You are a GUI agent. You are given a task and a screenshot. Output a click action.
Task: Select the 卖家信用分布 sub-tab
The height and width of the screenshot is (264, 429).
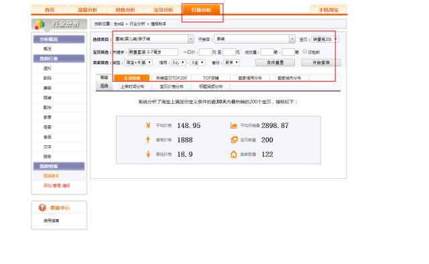pos(250,78)
